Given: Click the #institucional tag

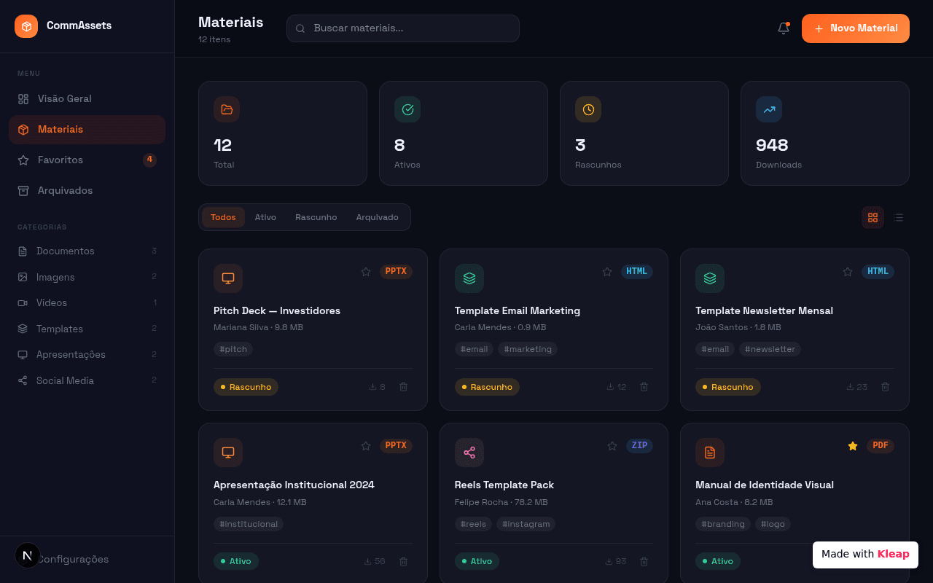Looking at the screenshot, I should click(x=249, y=524).
